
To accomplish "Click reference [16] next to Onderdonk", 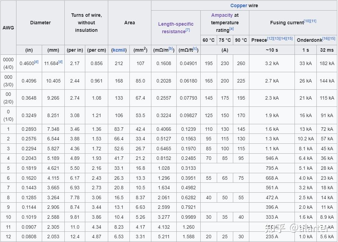I will pyautogui.click(x=325, y=38).
